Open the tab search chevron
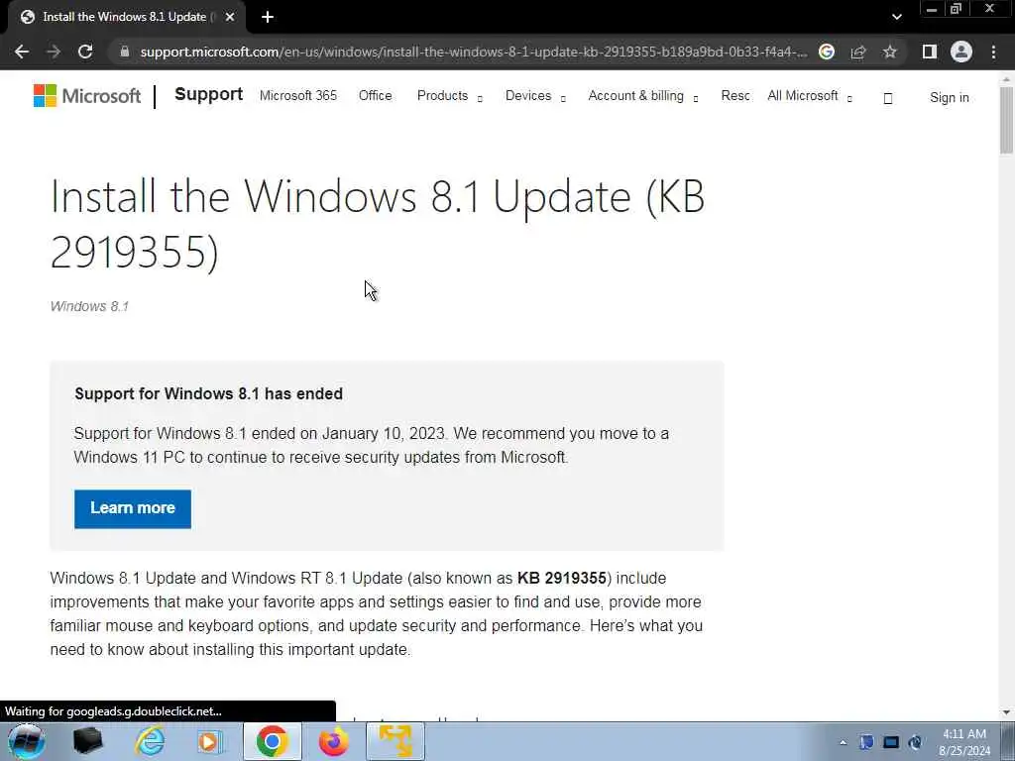The height and width of the screenshot is (761, 1015). coord(896,17)
